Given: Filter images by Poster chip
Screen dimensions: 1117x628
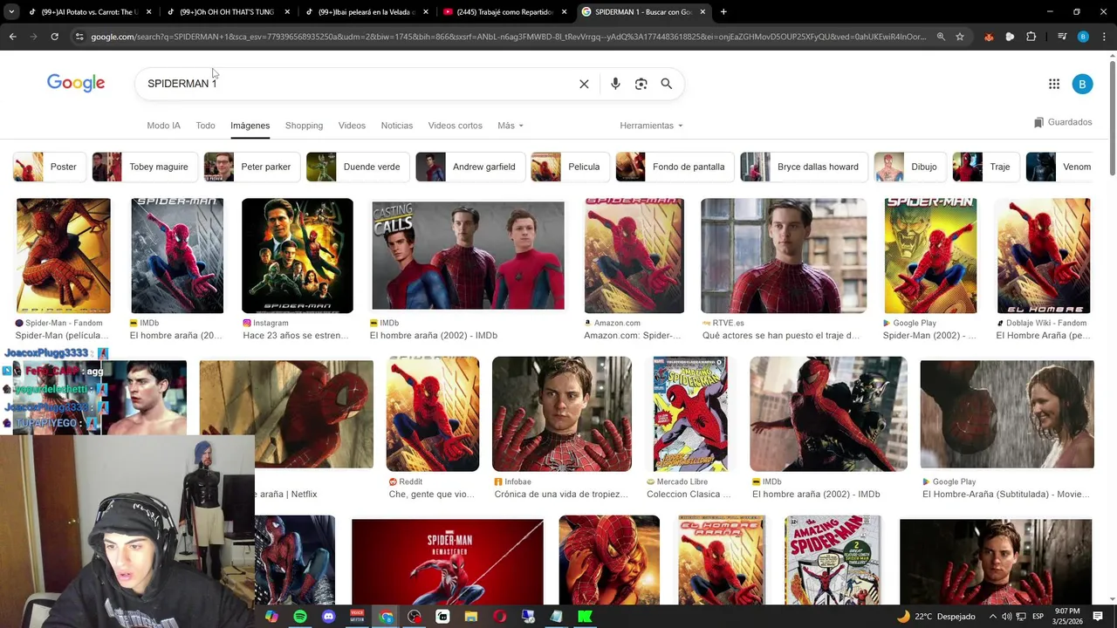Looking at the screenshot, I should 48,167.
